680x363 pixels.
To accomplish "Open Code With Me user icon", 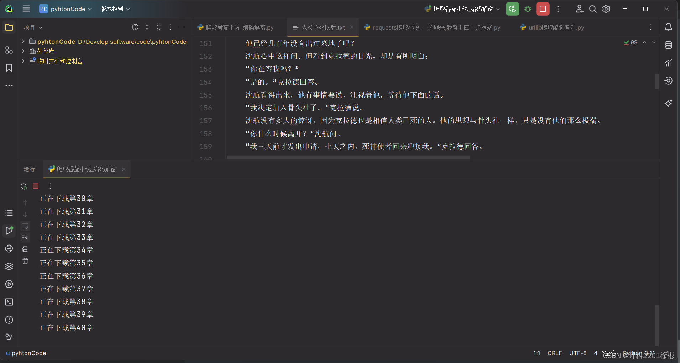I will [580, 9].
